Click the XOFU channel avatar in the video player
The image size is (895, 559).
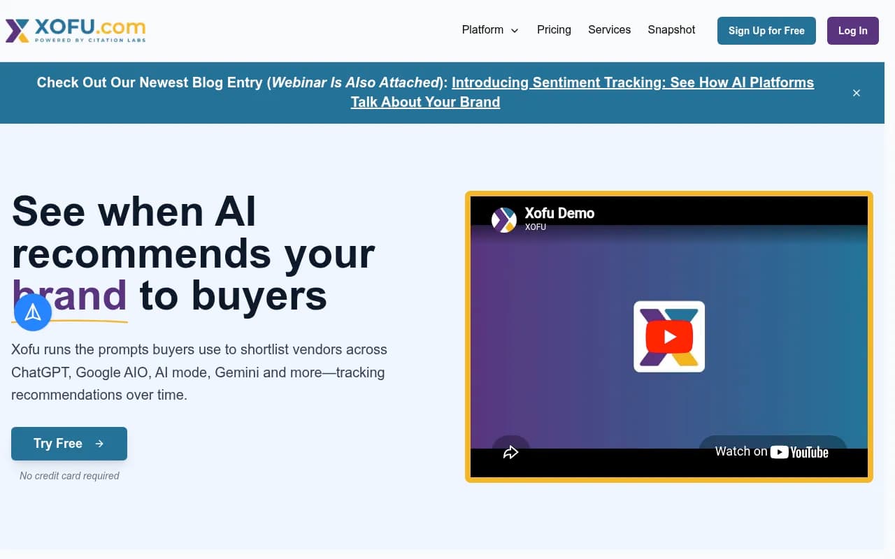tap(503, 219)
